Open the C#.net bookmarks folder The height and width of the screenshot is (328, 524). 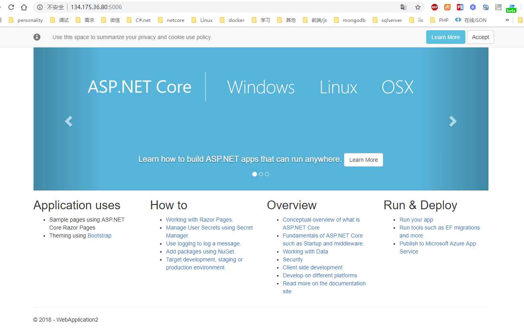tap(139, 20)
